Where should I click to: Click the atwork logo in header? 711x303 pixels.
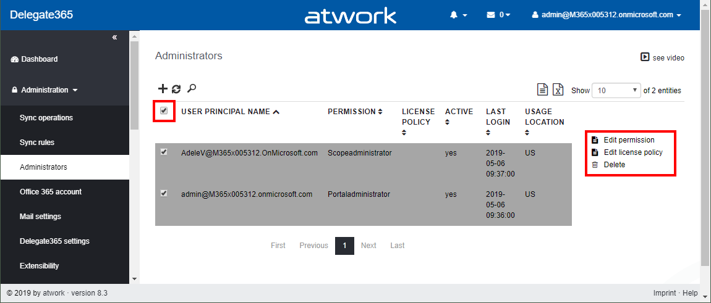pyautogui.click(x=350, y=15)
